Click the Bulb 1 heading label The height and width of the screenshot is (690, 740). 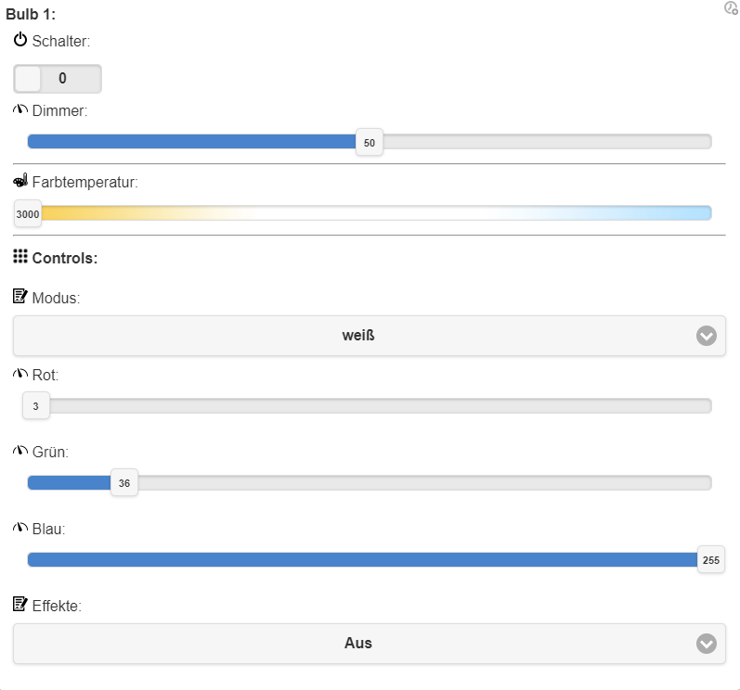pos(30,14)
